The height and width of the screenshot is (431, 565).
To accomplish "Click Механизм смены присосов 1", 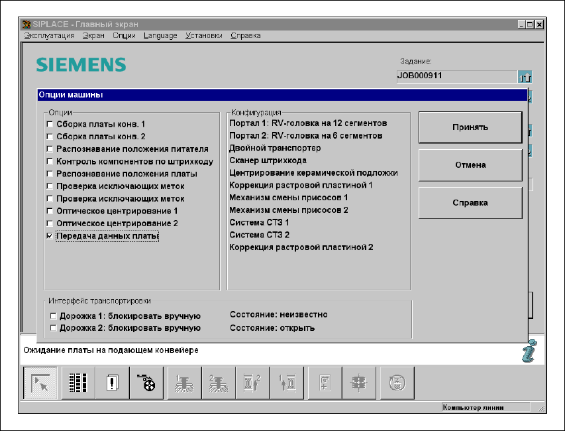I will (x=289, y=198).
